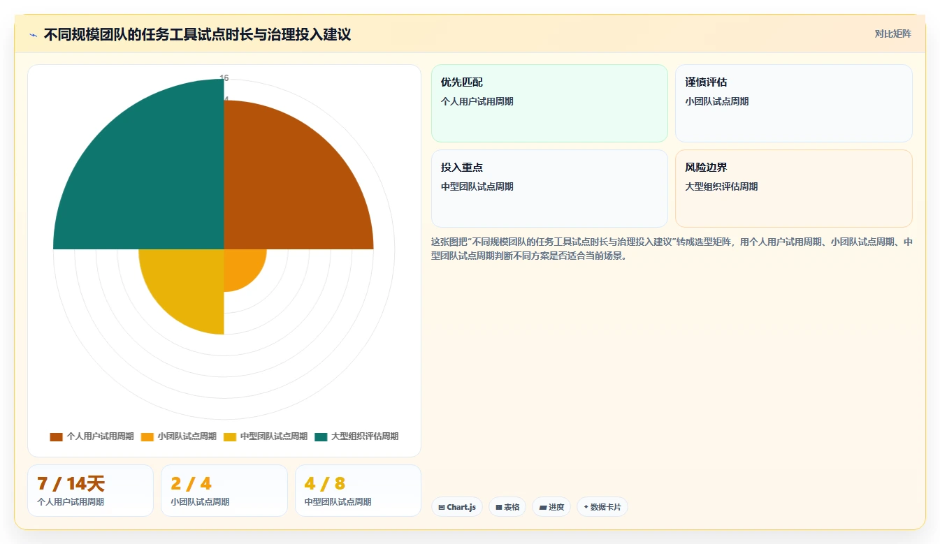Click the description paragraph starting 这张图把
This screenshot has width=940, height=544.
(672, 249)
